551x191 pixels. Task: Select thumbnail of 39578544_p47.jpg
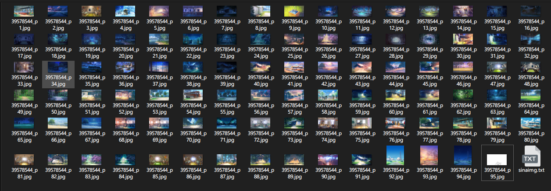pyautogui.click(x=497, y=67)
